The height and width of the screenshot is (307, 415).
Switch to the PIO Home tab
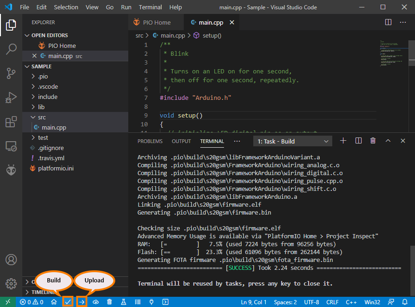(x=156, y=22)
